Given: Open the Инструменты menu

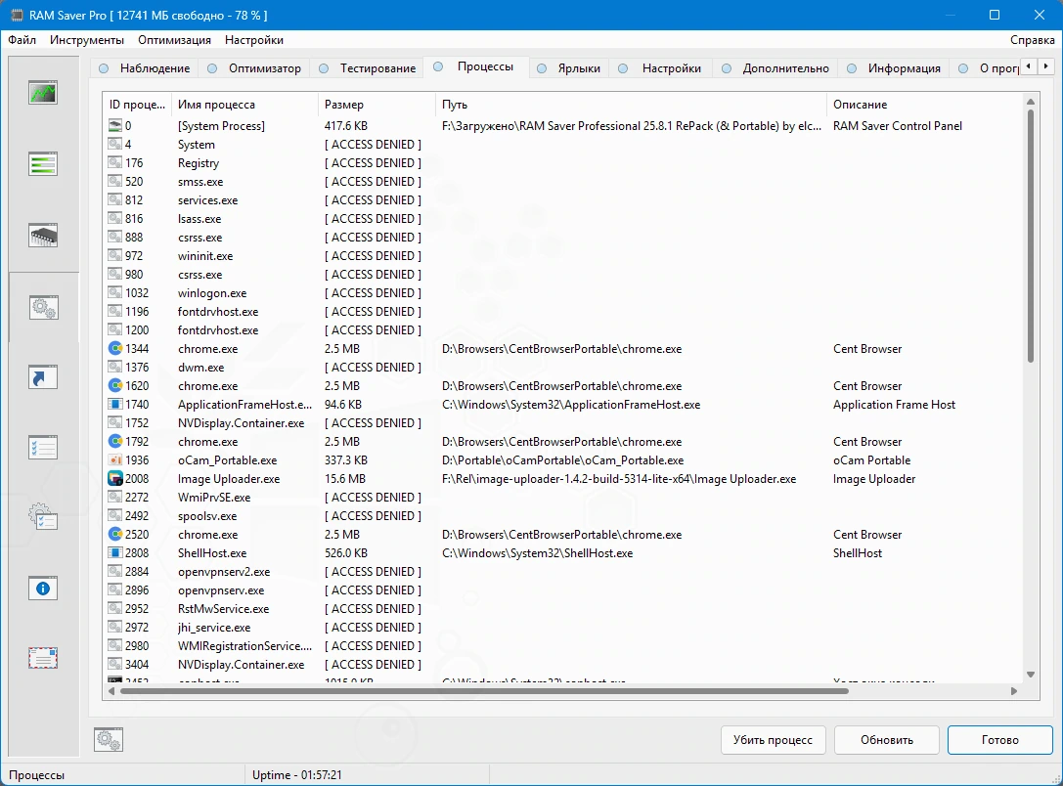Looking at the screenshot, I should point(87,40).
